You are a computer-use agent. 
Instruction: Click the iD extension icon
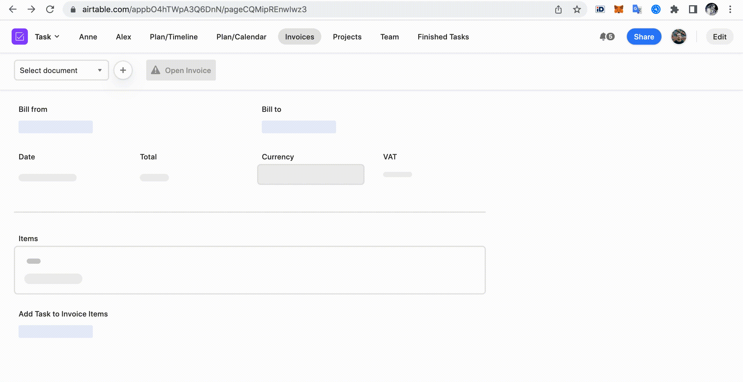tap(600, 9)
